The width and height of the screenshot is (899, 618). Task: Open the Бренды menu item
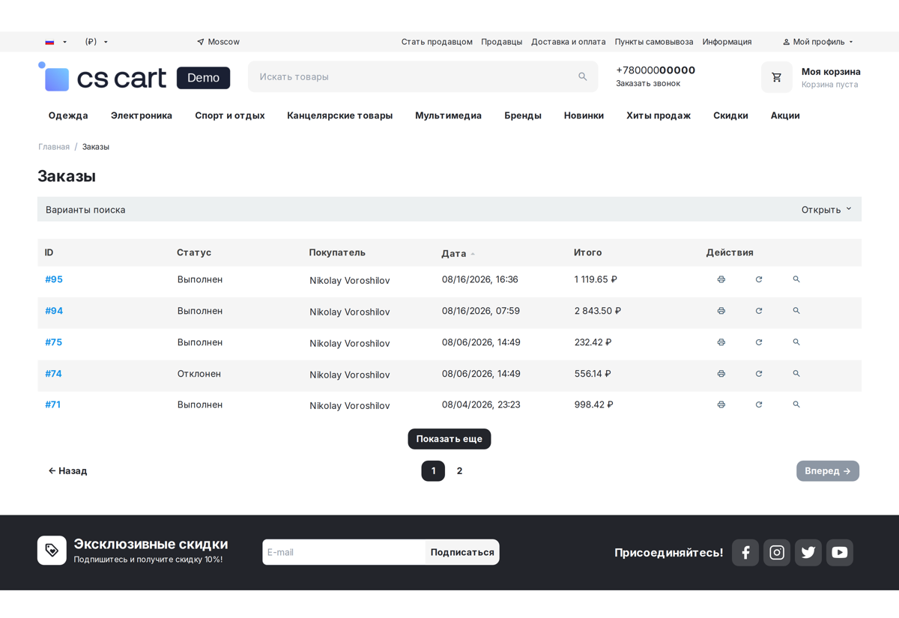pyautogui.click(x=523, y=115)
